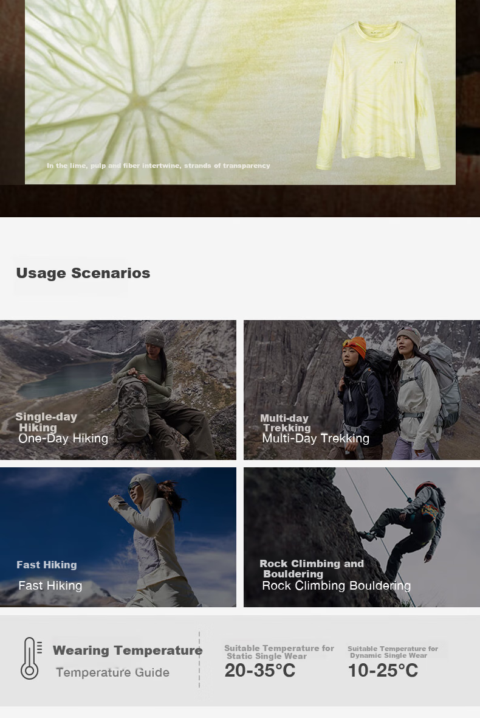Click the Multi-day Trekking caption text
480x718 pixels.
285,423
